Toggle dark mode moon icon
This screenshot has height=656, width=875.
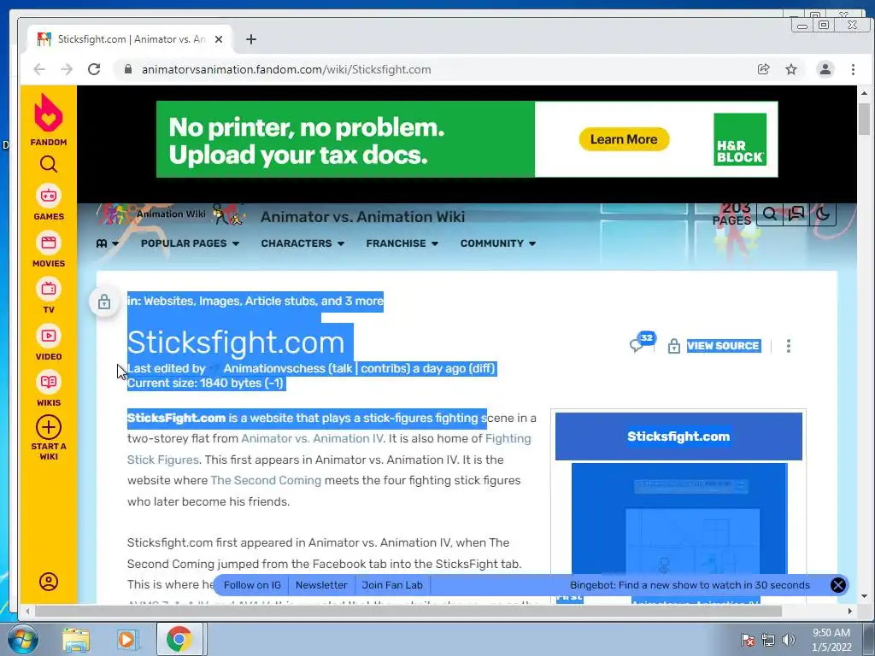823,214
